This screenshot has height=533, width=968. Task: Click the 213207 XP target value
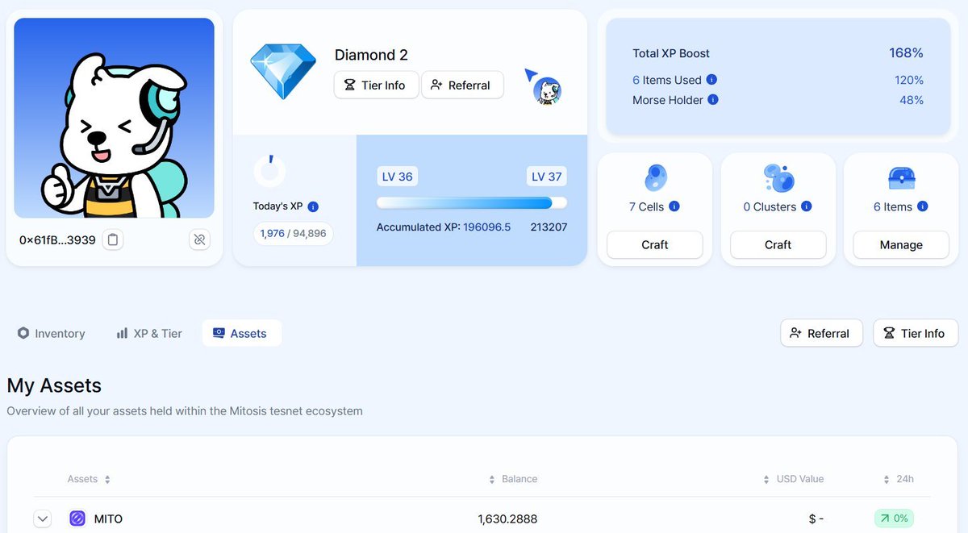click(x=549, y=227)
